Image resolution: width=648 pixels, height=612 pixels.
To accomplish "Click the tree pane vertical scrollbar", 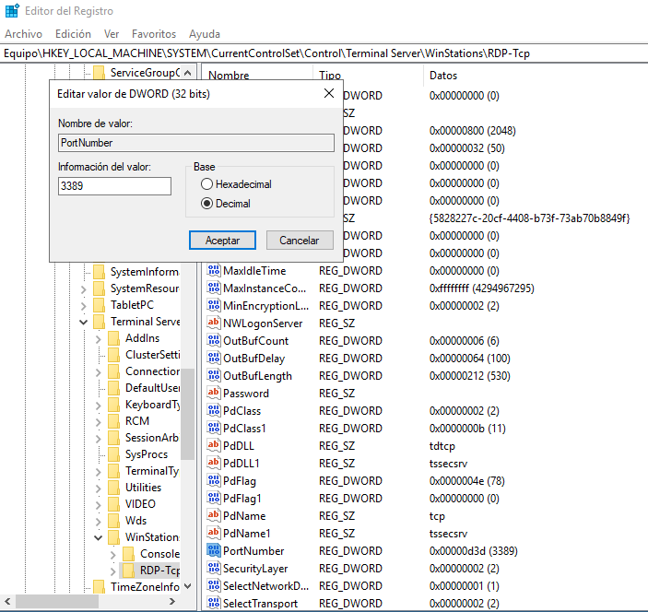I will [x=187, y=415].
